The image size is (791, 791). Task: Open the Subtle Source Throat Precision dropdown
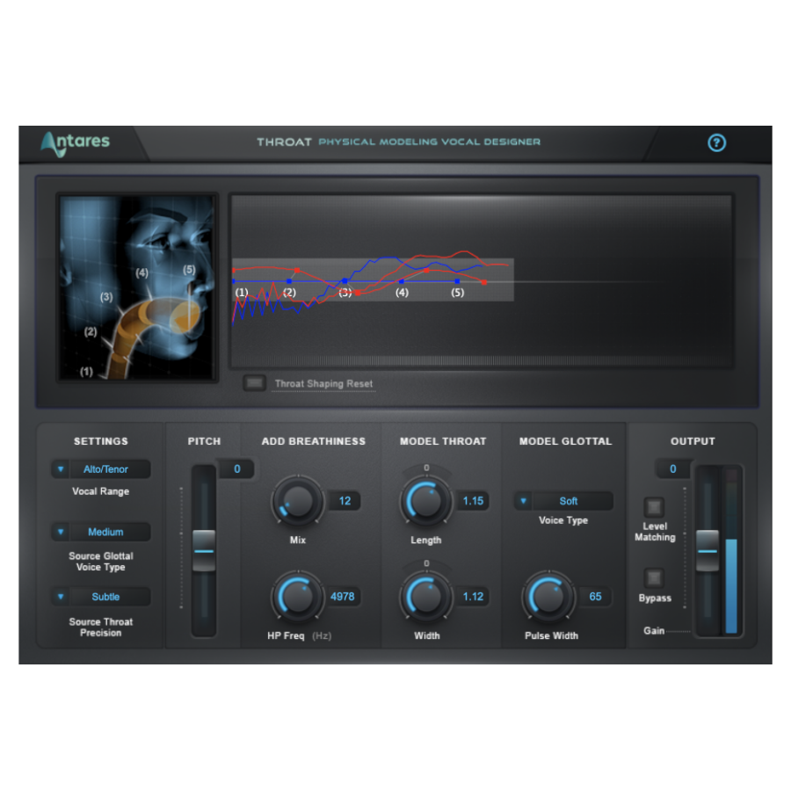click(101, 597)
